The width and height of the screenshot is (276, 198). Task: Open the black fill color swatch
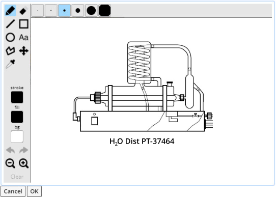point(17,117)
